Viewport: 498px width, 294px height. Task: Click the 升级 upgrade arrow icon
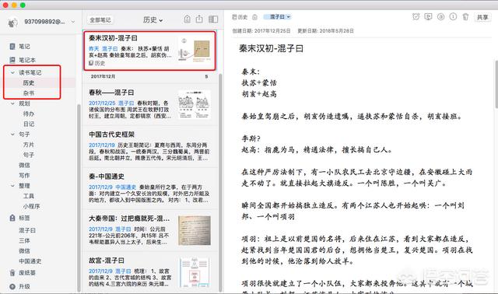click(x=12, y=286)
